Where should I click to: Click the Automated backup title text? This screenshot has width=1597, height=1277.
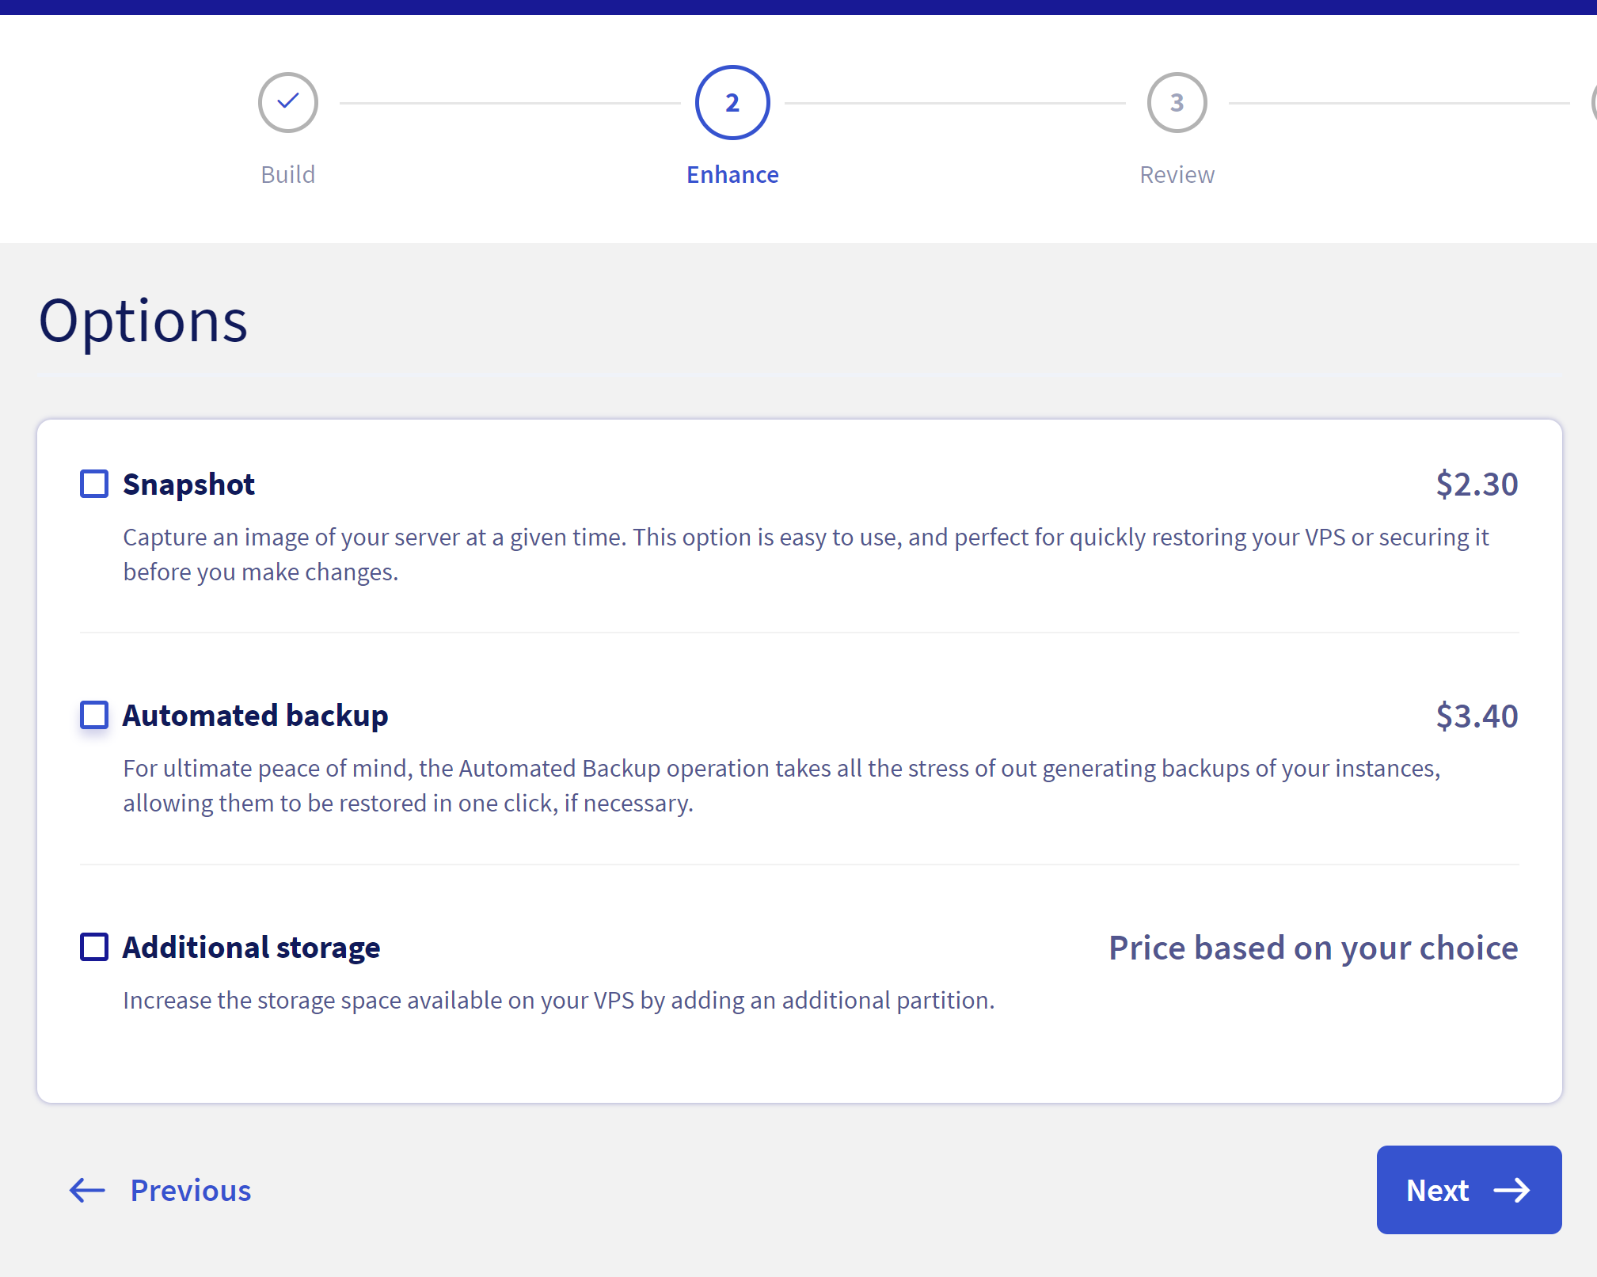point(255,716)
